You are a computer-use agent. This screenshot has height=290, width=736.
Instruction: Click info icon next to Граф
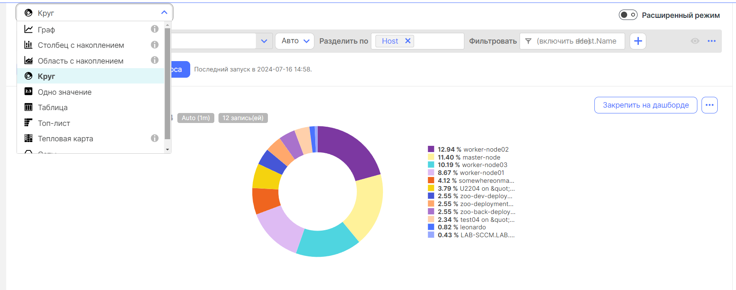[155, 29]
